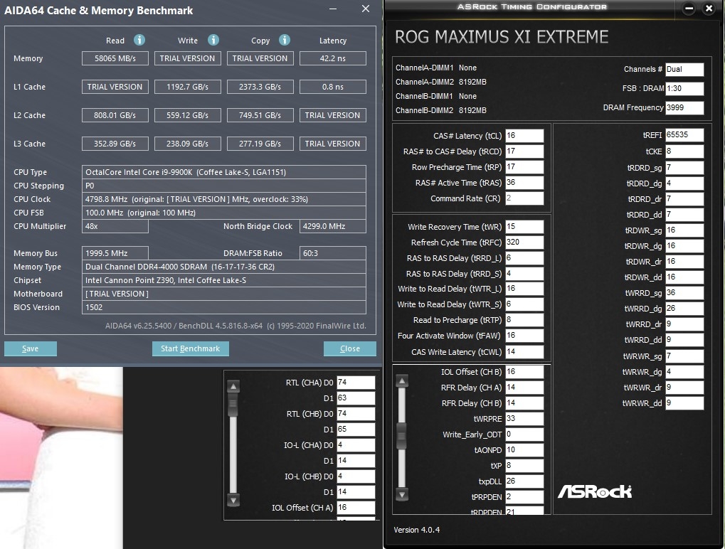Select the IO-L (CHB) D0 field
Viewport: 725px width, 549px height.
(x=356, y=476)
